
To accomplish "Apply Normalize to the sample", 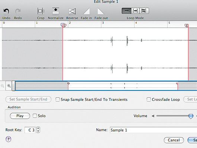I will [x=55, y=11].
